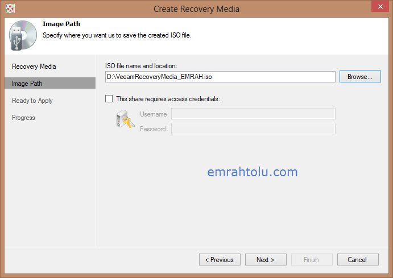Select the Image Path step in sidebar
393x278 pixels.
pos(27,84)
